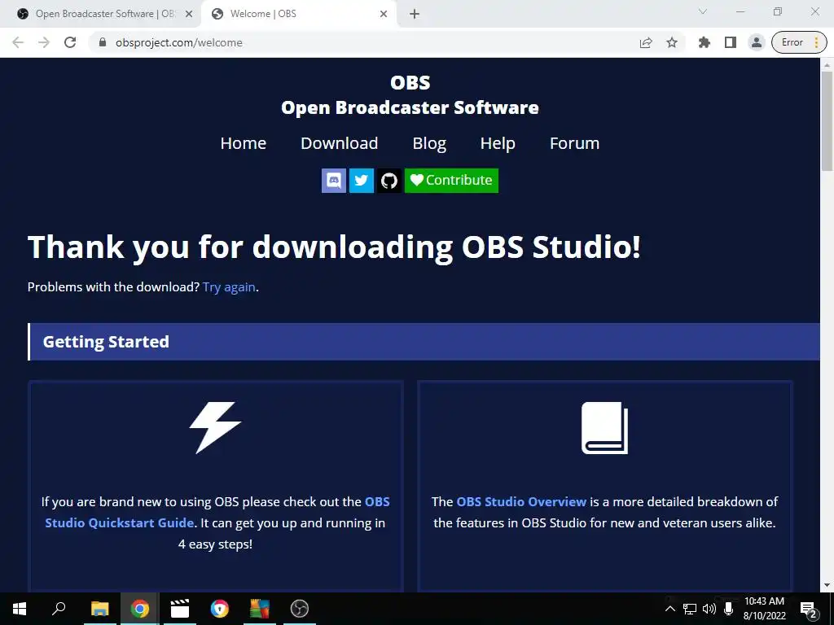The width and height of the screenshot is (834, 625).
Task: Click the Error update button
Action: pos(799,42)
